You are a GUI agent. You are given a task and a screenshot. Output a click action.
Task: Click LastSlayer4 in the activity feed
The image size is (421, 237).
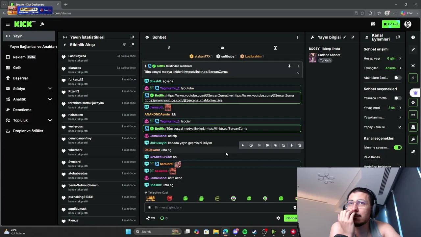[x=77, y=56]
